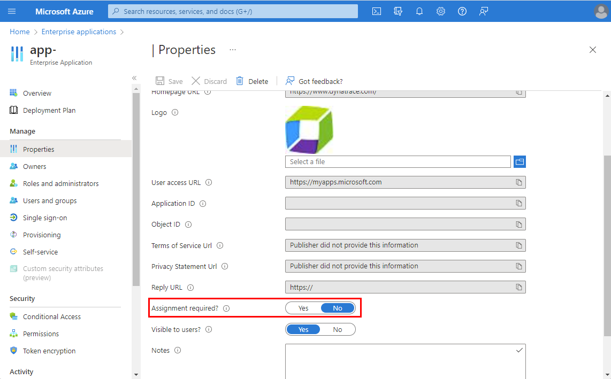Click the side menu scroll down arrow
The height and width of the screenshot is (379, 611).
(x=136, y=375)
